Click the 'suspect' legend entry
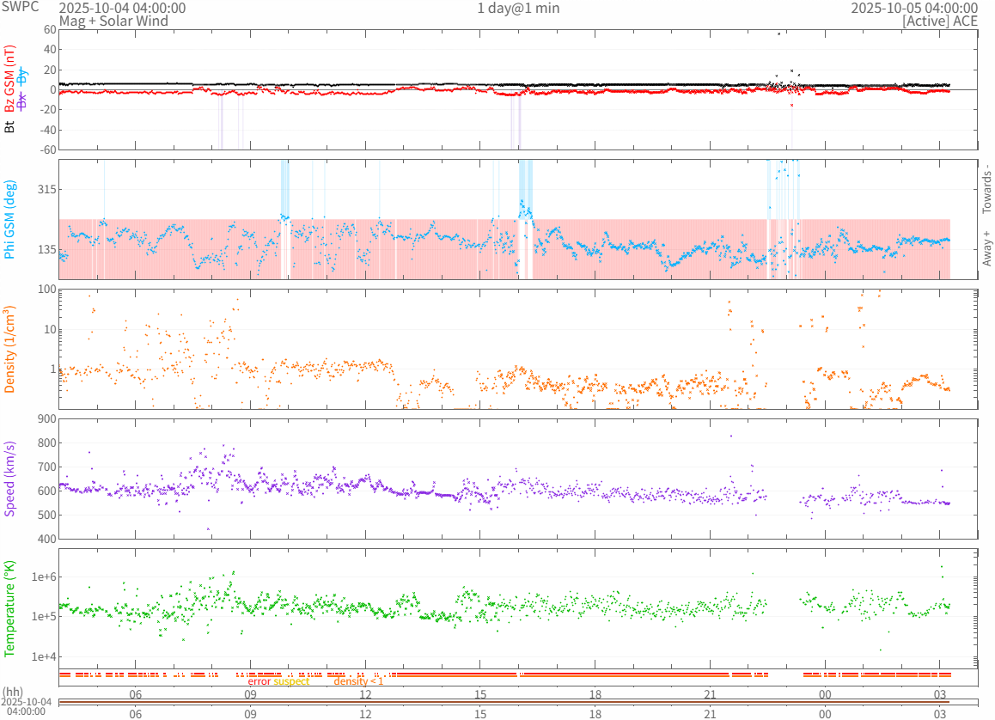Viewport: 995px width, 720px height. [x=291, y=681]
